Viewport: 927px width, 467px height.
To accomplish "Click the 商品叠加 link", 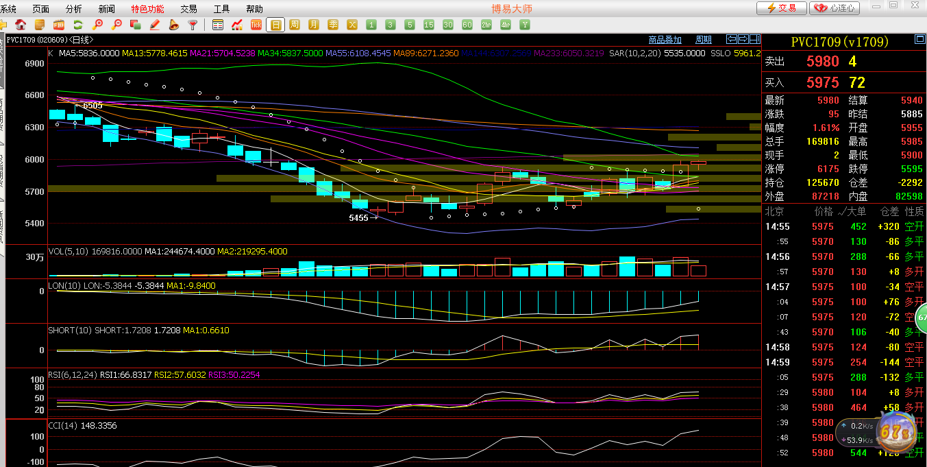I will (665, 40).
